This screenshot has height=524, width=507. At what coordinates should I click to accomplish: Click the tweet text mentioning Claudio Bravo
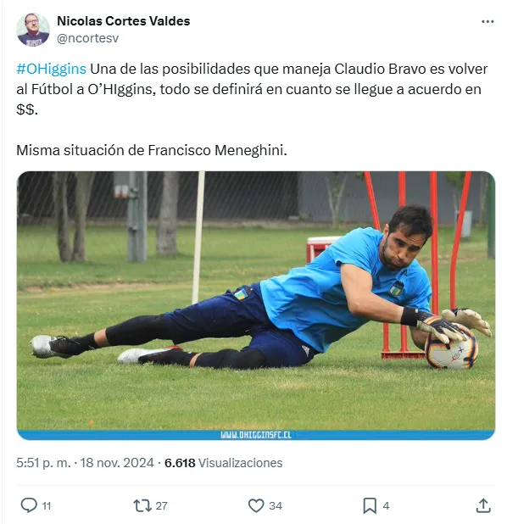pos(252,89)
